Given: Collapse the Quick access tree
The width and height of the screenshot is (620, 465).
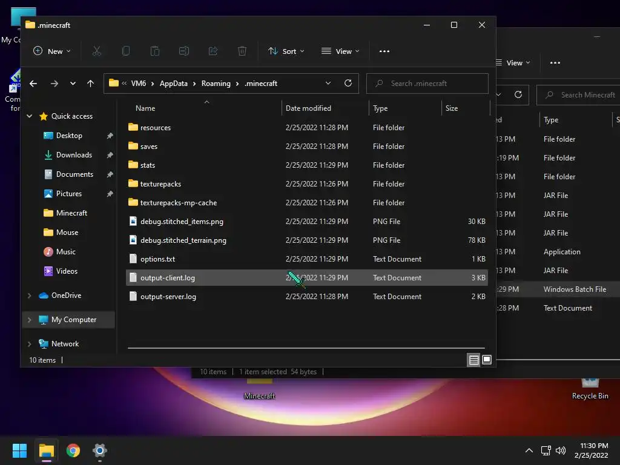Looking at the screenshot, I should click(x=29, y=116).
